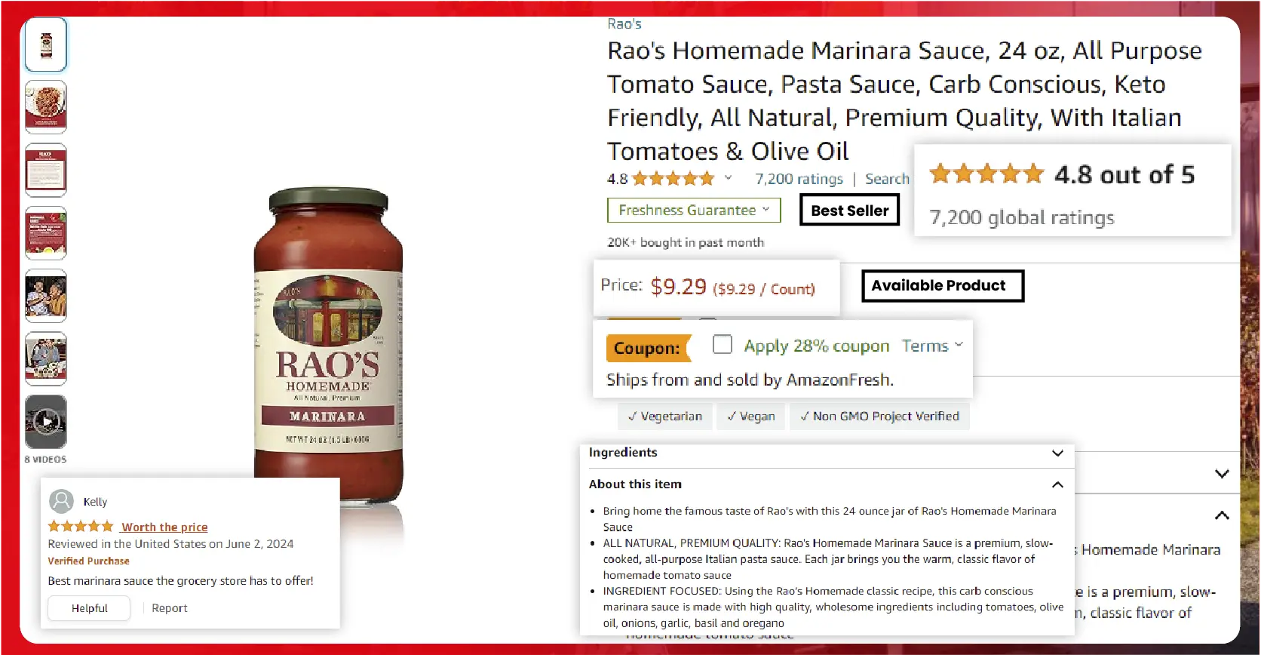Play the product video thumbnail

[x=46, y=422]
